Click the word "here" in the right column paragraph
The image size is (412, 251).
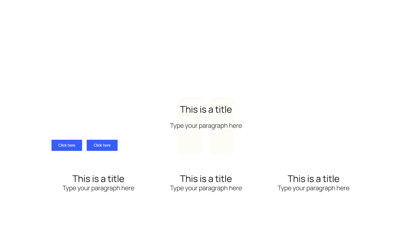pos(343,188)
